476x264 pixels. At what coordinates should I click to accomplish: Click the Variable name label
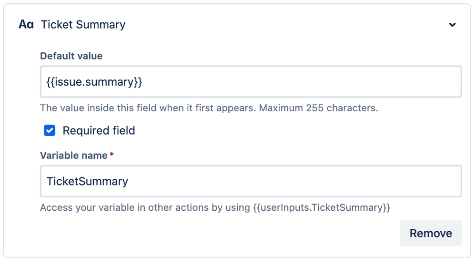click(x=73, y=156)
